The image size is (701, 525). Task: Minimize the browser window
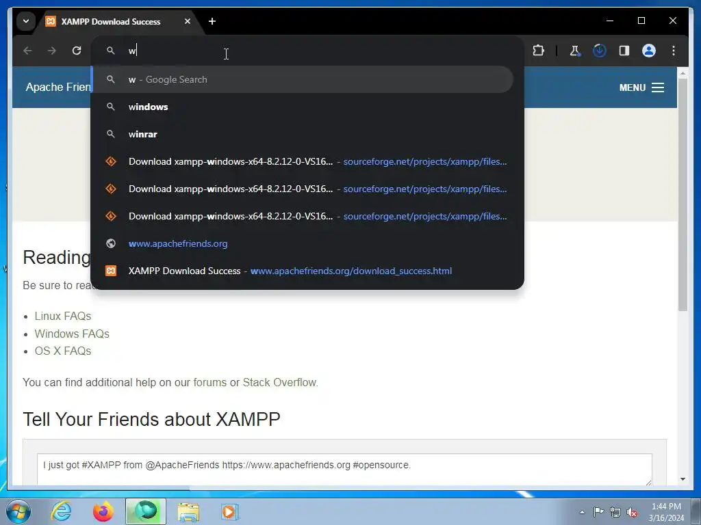click(610, 21)
